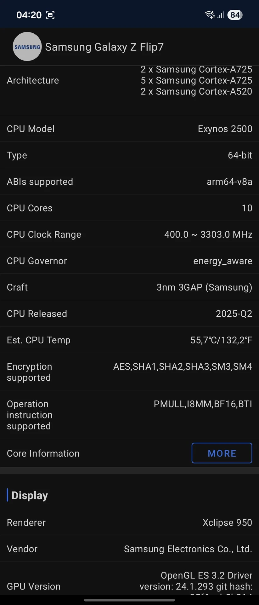
Task: Tap the 04:20 clock in status bar
Action: click(x=29, y=15)
